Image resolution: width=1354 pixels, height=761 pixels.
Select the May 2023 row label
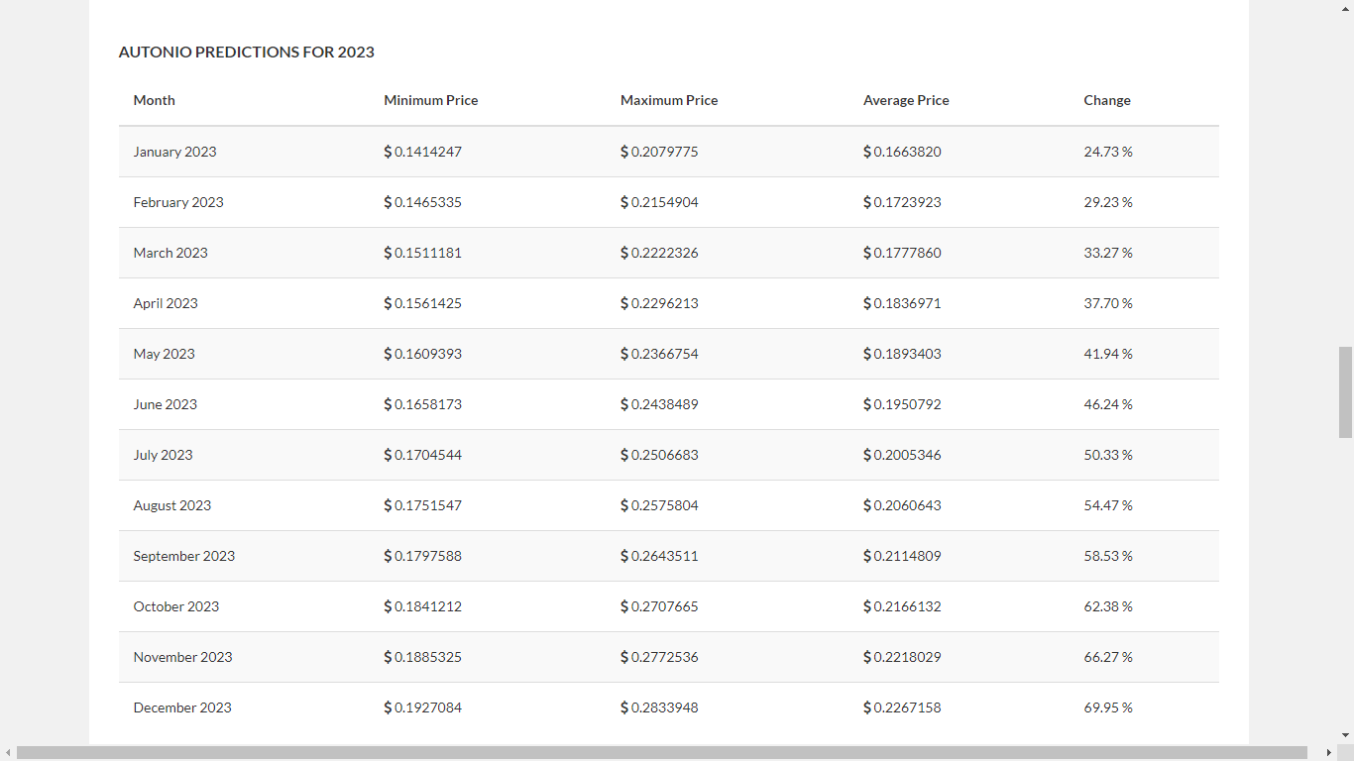[165, 354]
